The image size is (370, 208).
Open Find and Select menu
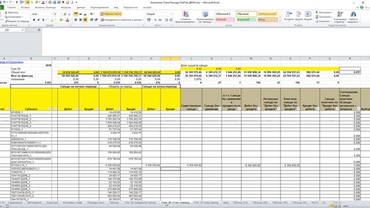click(x=353, y=17)
